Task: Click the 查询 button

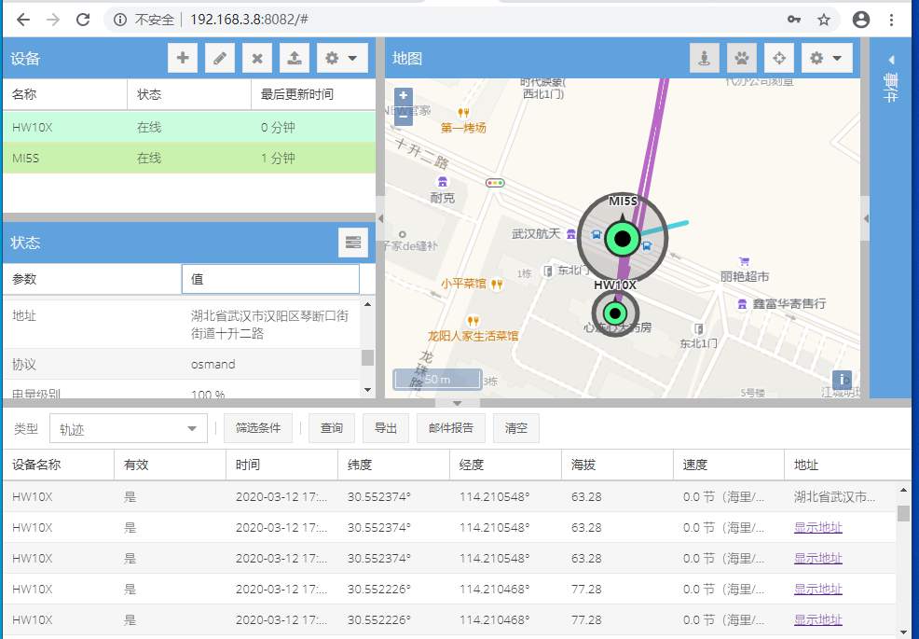Action: (x=331, y=428)
